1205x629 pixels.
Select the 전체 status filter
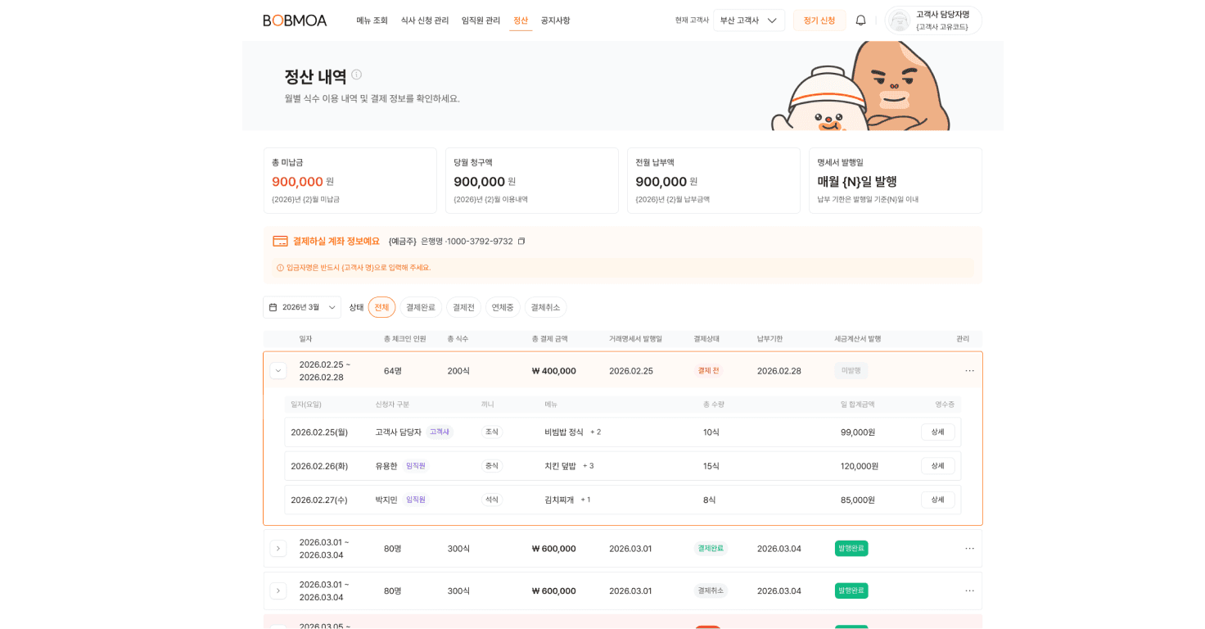pos(381,307)
